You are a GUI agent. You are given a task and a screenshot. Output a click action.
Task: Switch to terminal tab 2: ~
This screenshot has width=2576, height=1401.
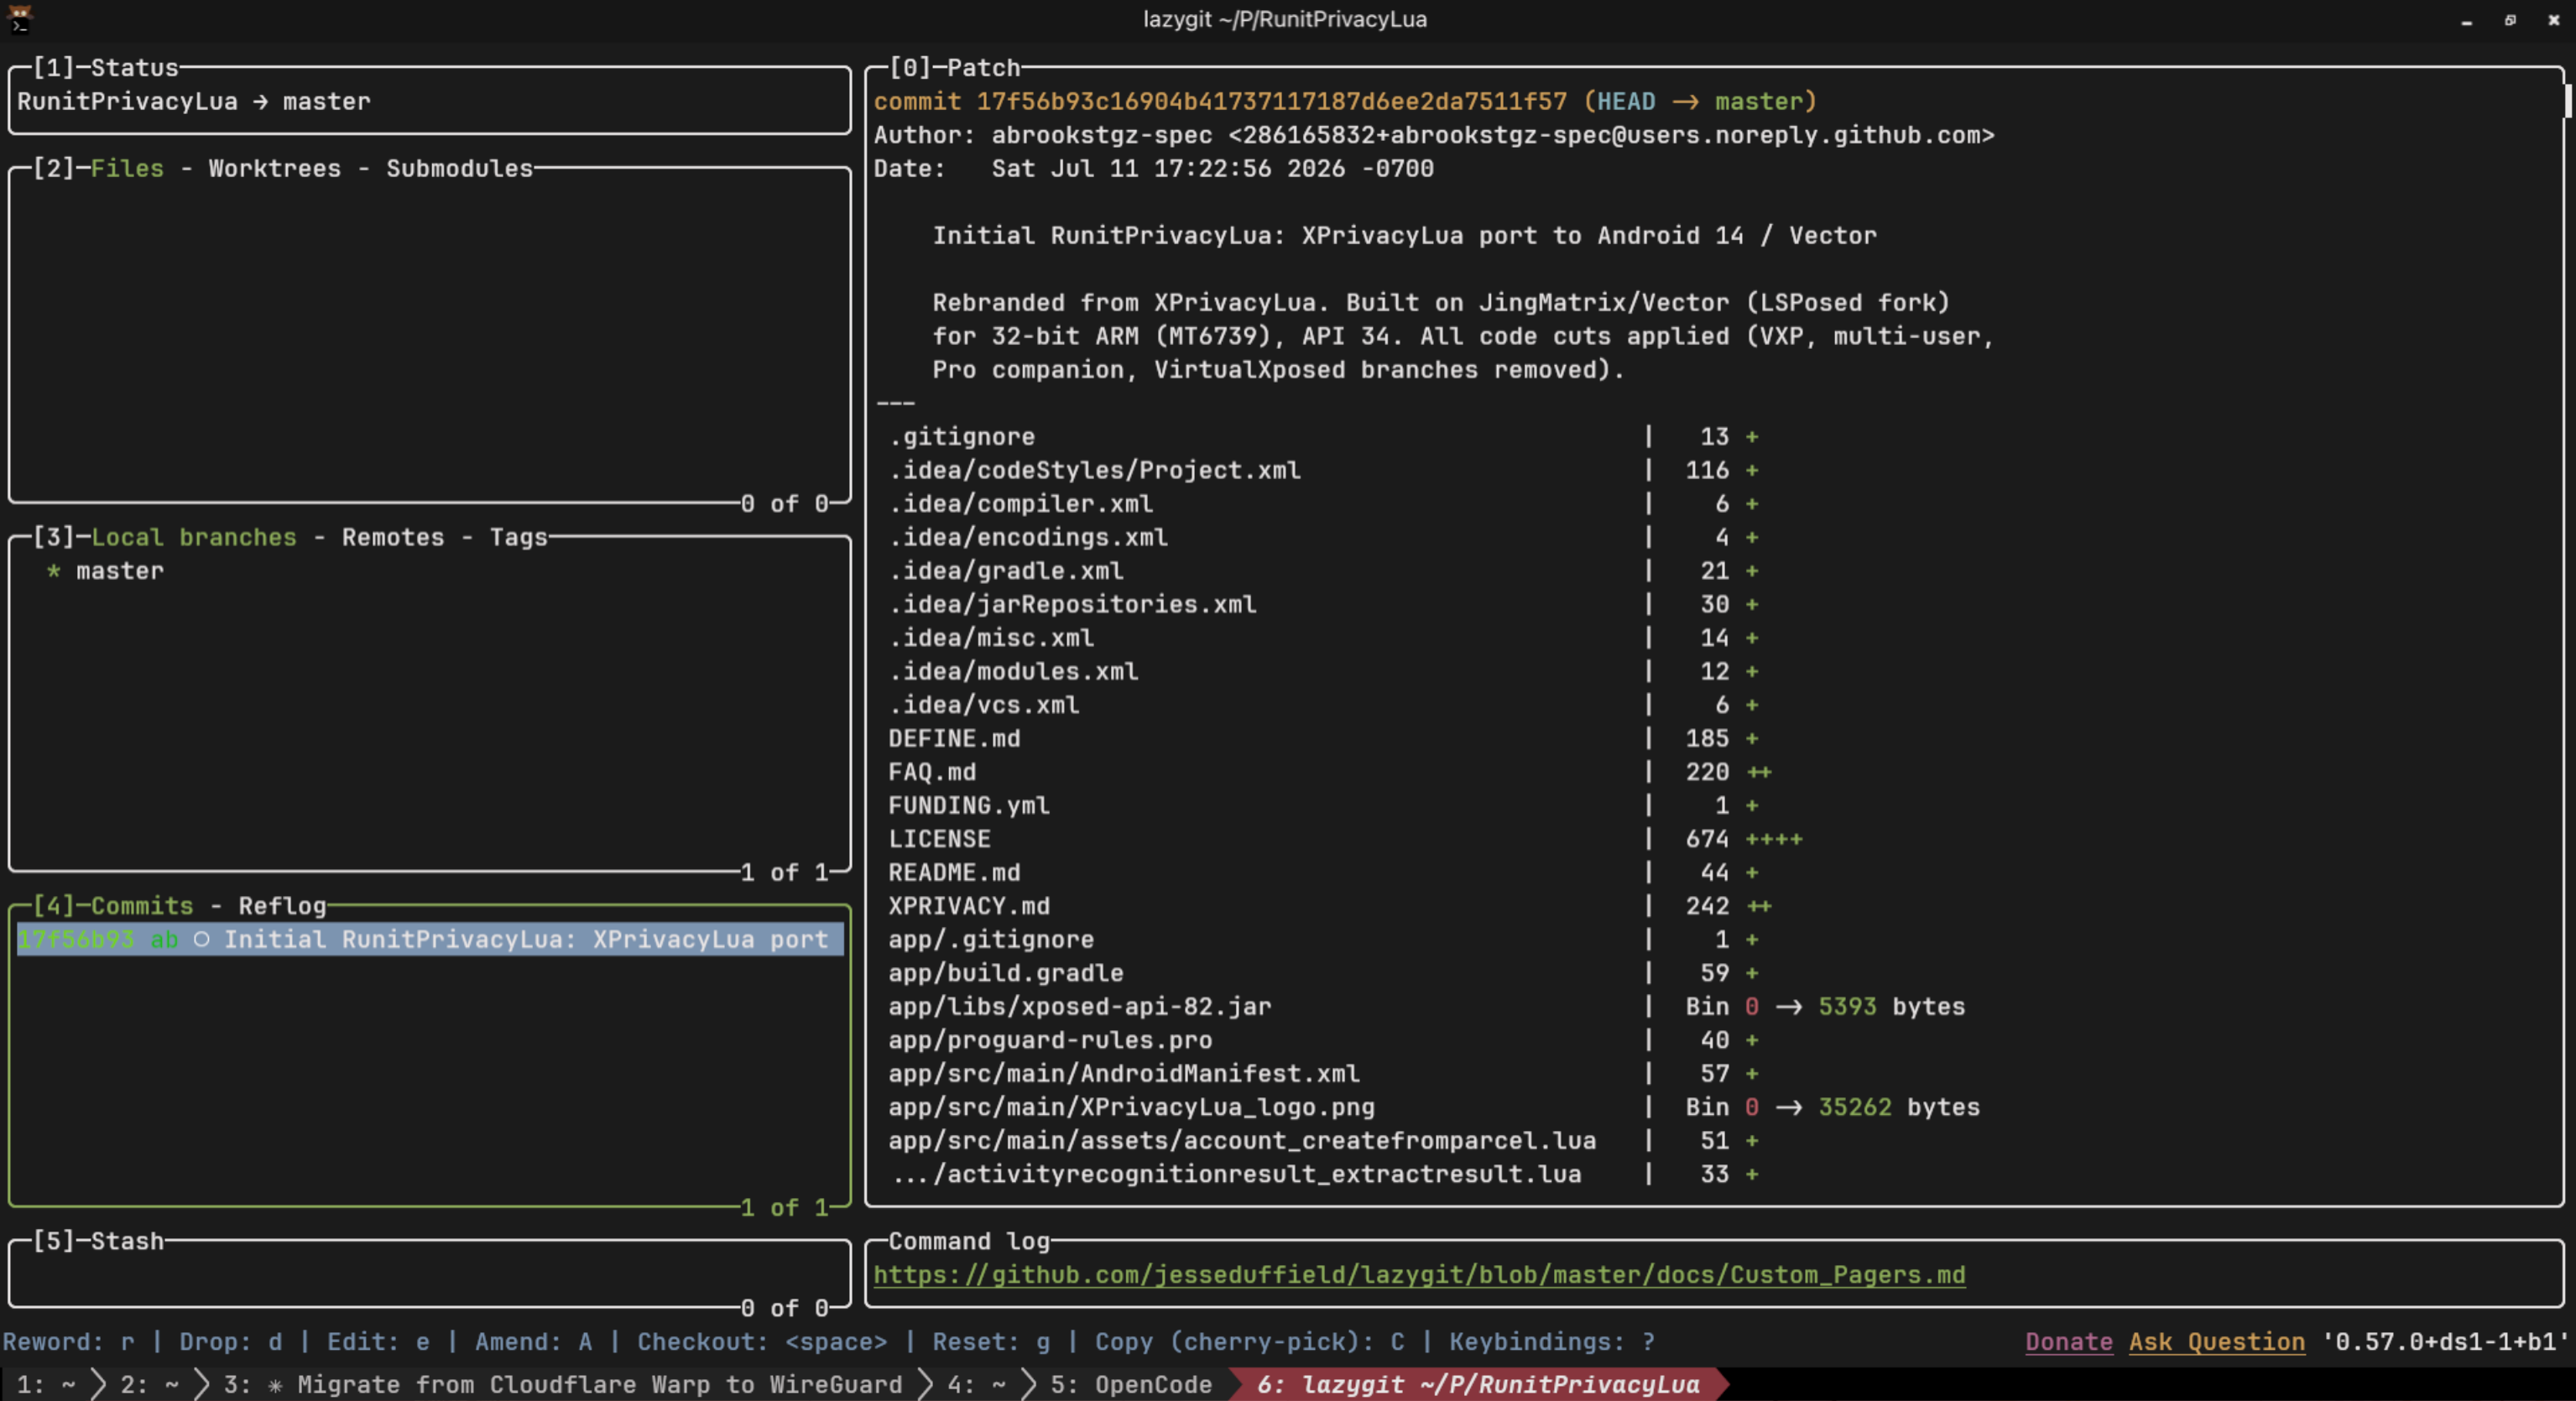click(x=150, y=1385)
